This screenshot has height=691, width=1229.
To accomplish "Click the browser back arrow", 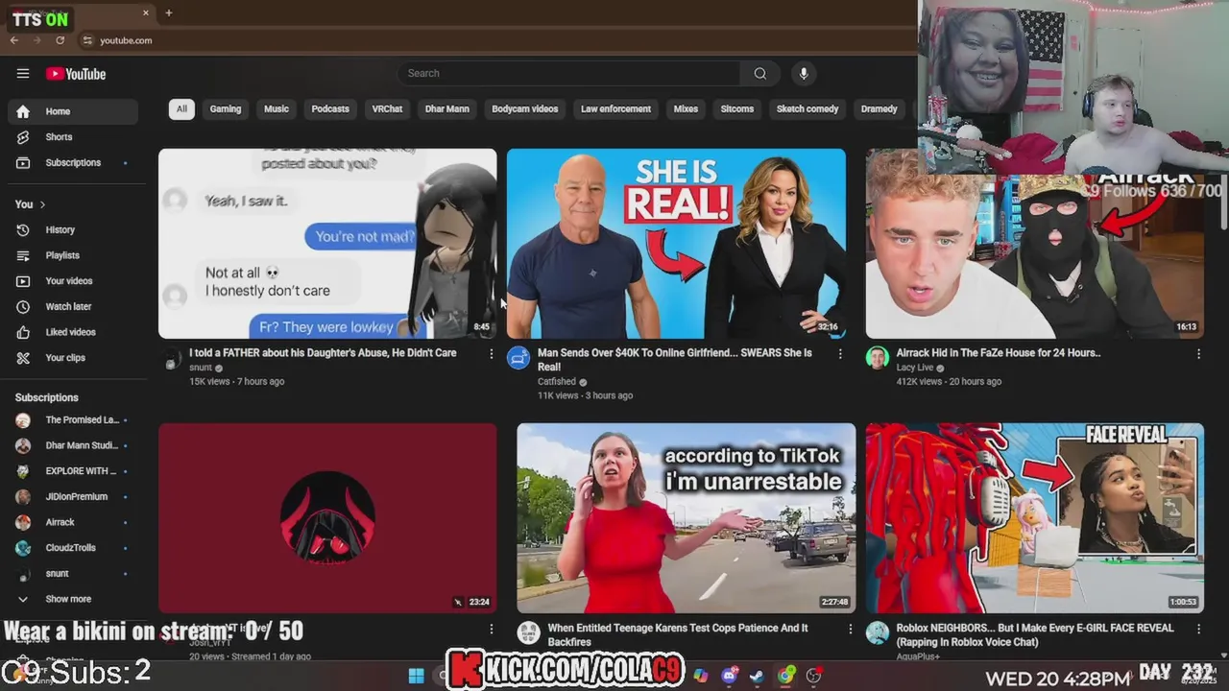I will (14, 40).
